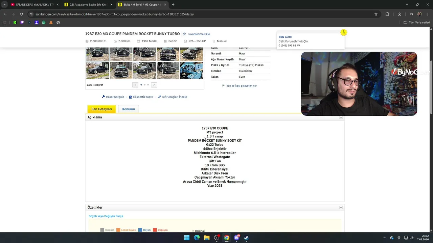Open the globe bookmark icon
The image size is (433, 243).
(x=58, y=23)
